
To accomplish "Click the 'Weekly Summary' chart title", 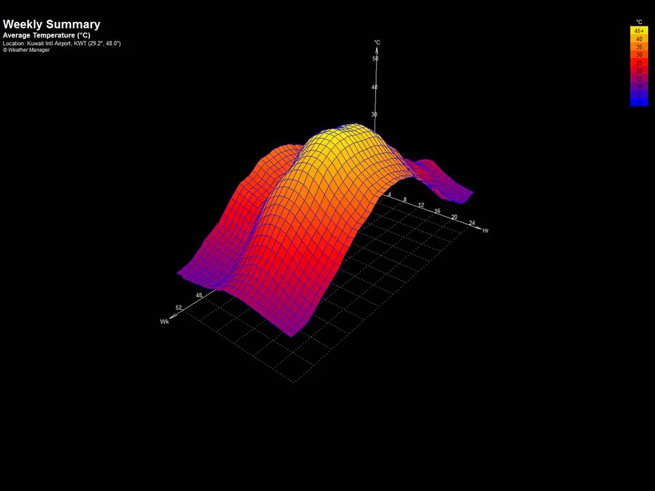I will [x=51, y=25].
